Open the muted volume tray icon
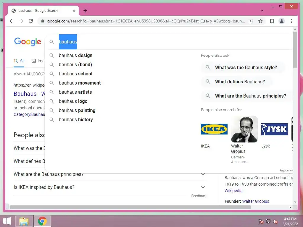This screenshot has height=227, width=303. pos(275,221)
